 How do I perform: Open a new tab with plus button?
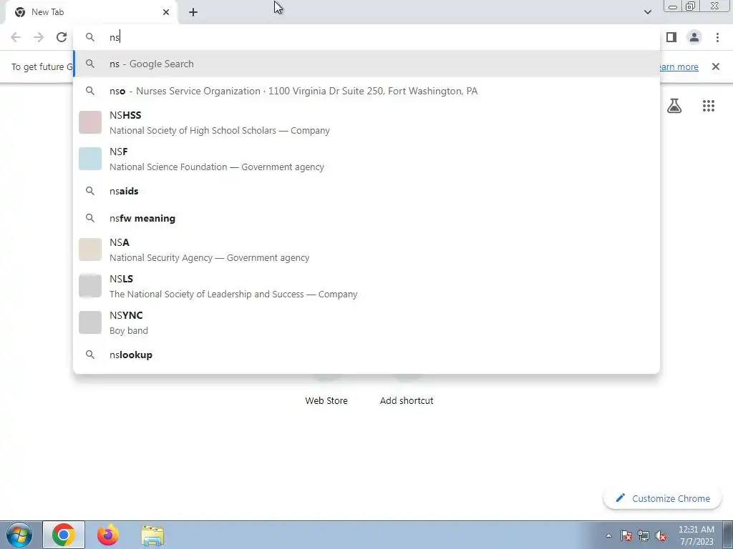point(193,12)
